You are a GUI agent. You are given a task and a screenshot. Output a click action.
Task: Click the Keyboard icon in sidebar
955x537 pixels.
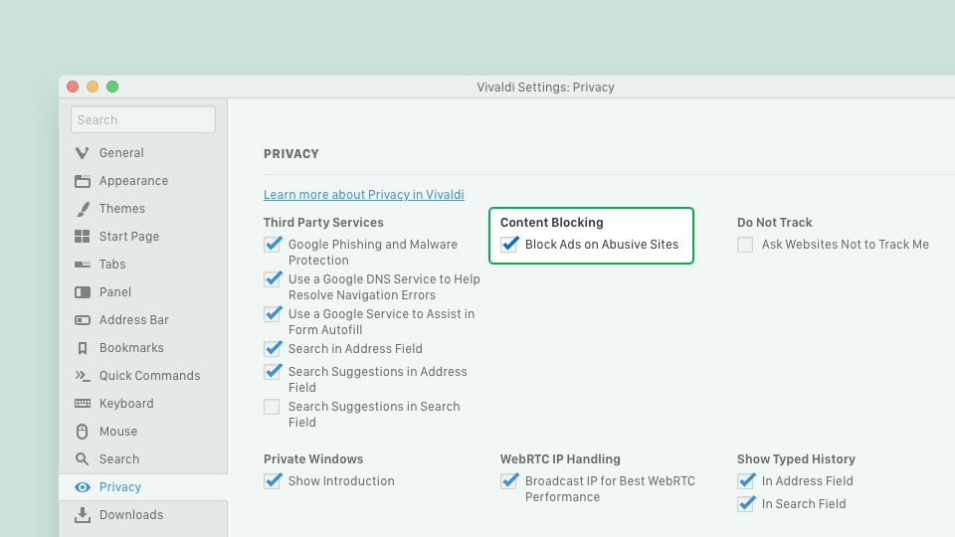tap(83, 404)
